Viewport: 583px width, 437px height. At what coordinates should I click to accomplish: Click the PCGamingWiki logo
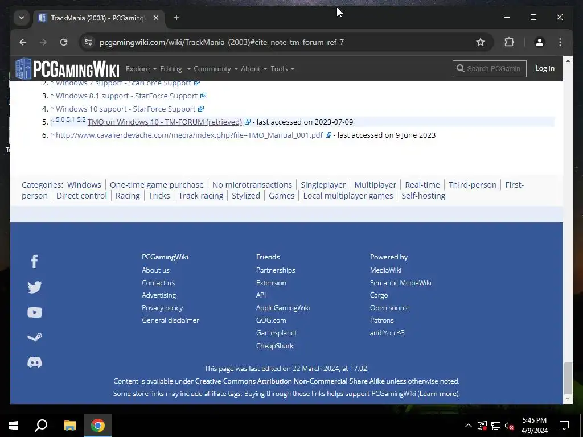tap(67, 69)
